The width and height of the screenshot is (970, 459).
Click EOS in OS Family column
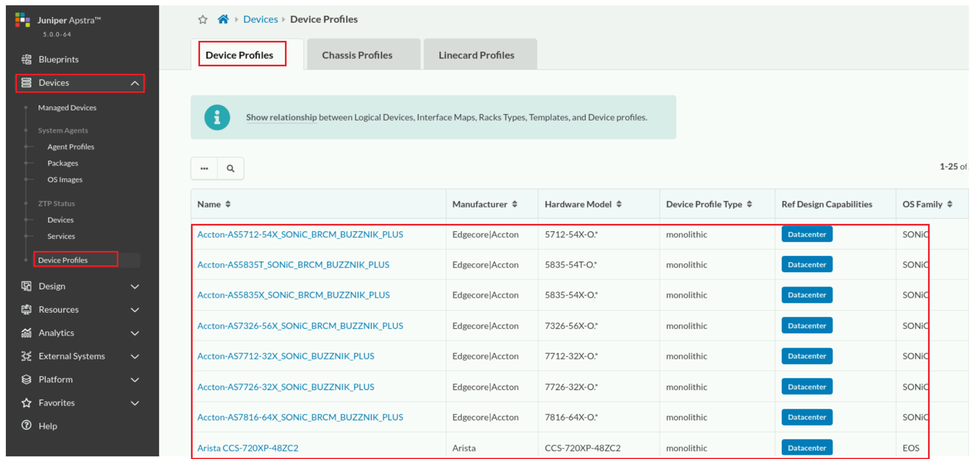911,448
